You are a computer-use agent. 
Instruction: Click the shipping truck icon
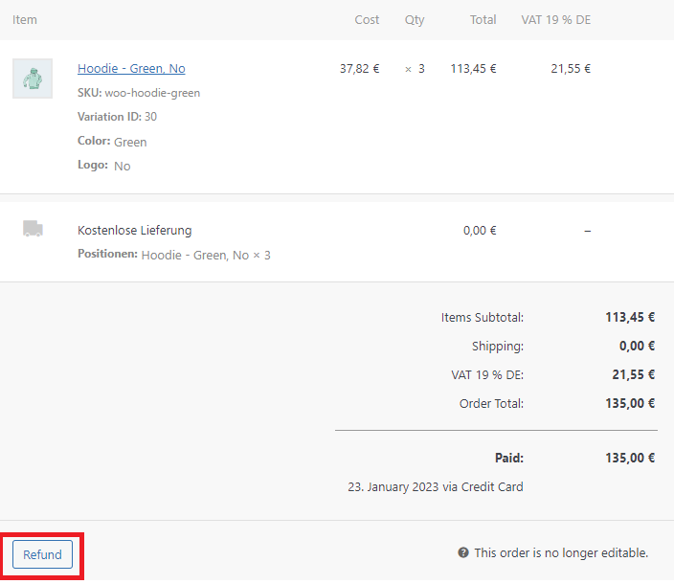point(33,229)
